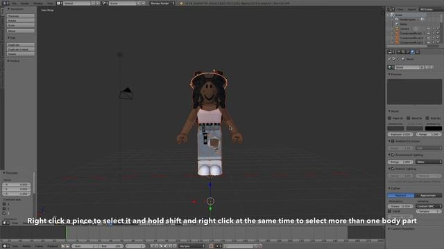444x249 pixels.
Task: Open the scene browser icon
Action: point(105,3)
